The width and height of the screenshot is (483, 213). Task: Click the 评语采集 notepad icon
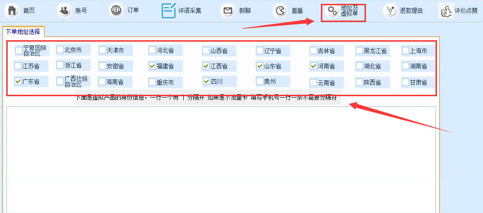click(x=169, y=11)
